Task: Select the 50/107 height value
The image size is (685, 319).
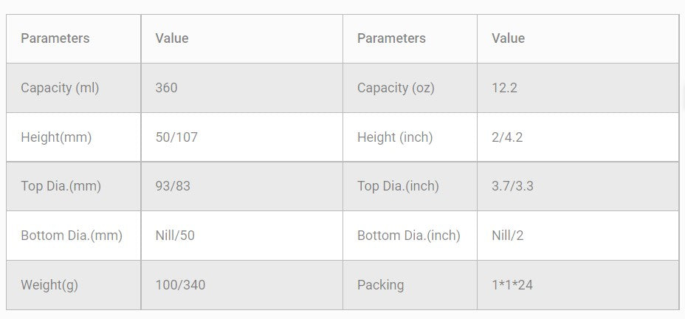Action: 176,137
